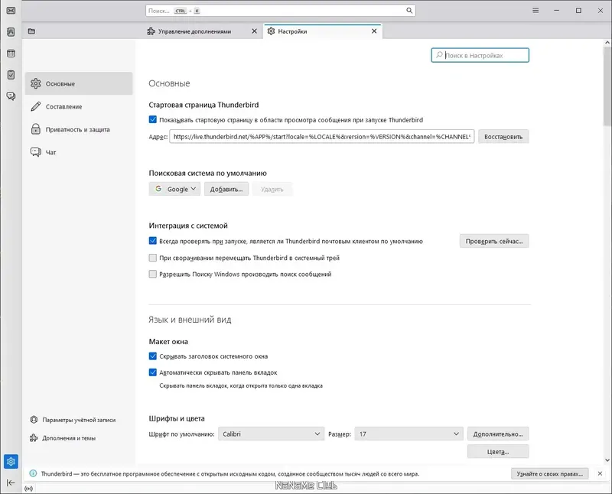
Task: Click the Проверить сейчас... button
Action: pos(494,241)
